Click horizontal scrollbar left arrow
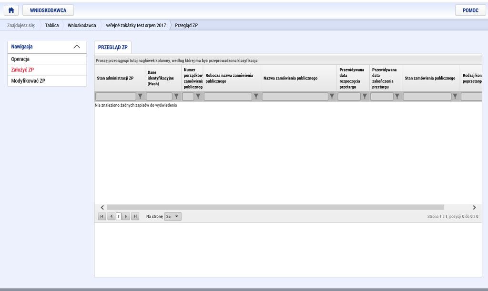This screenshot has height=291, width=488. pos(102,207)
